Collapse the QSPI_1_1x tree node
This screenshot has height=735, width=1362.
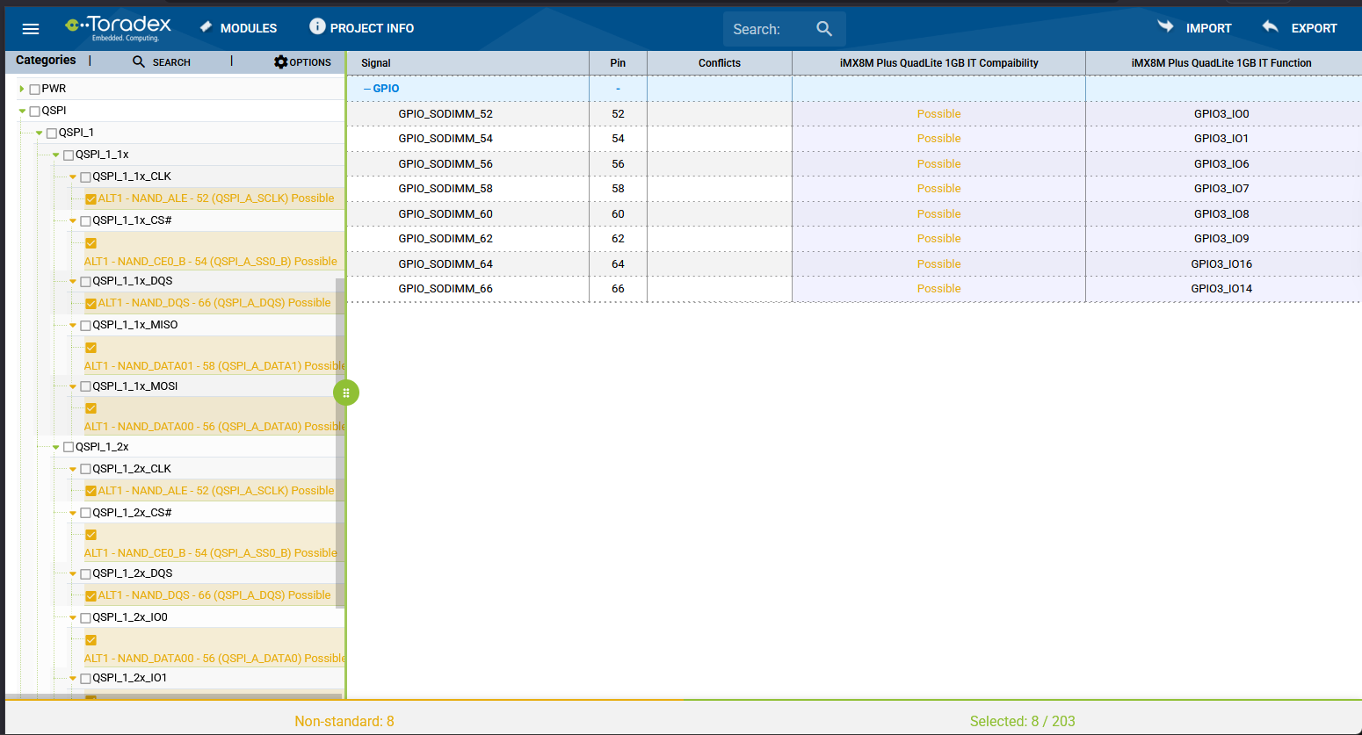[x=56, y=155]
